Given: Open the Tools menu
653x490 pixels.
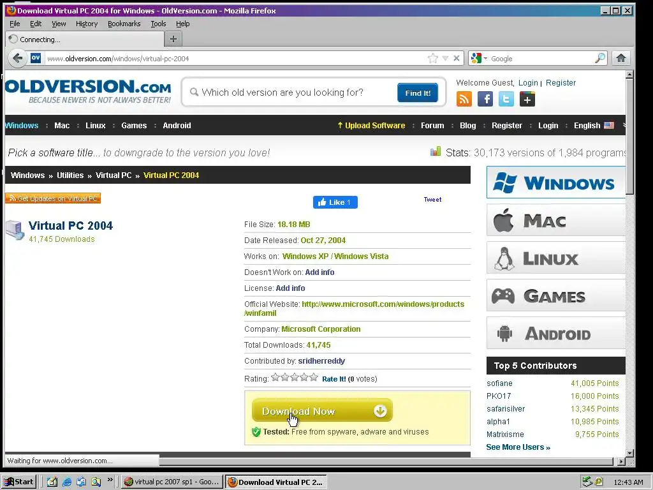Looking at the screenshot, I should coord(158,24).
